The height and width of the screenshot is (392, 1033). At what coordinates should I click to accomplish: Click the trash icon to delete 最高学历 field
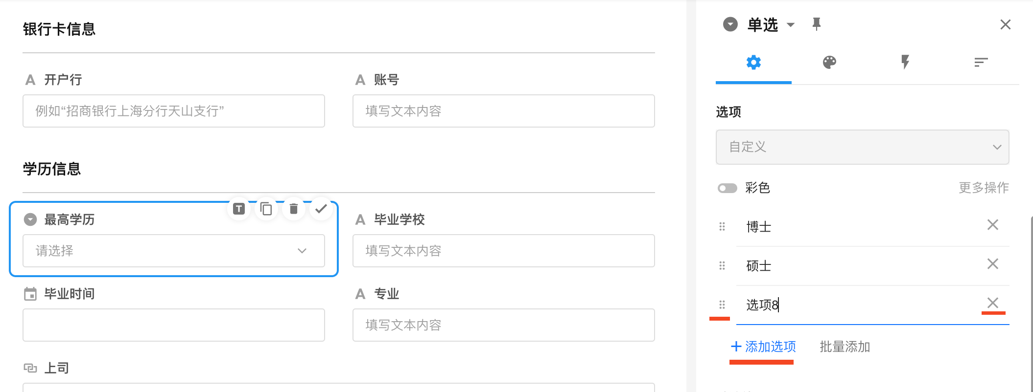294,209
